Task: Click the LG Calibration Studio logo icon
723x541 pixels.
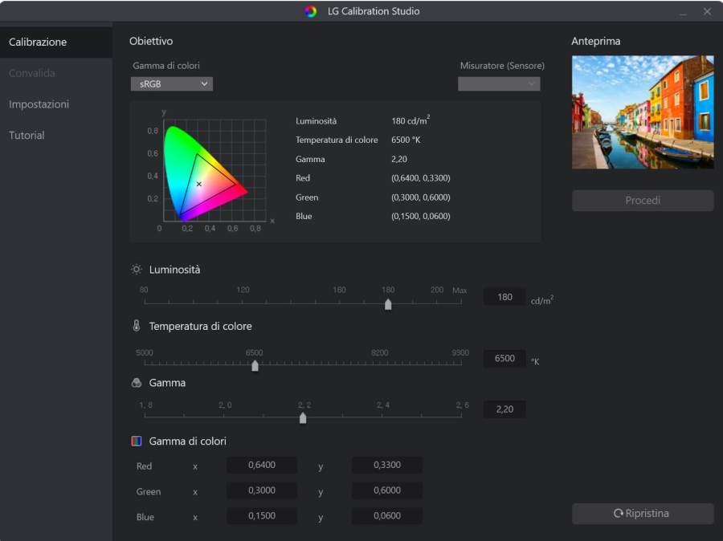Action: [311, 11]
